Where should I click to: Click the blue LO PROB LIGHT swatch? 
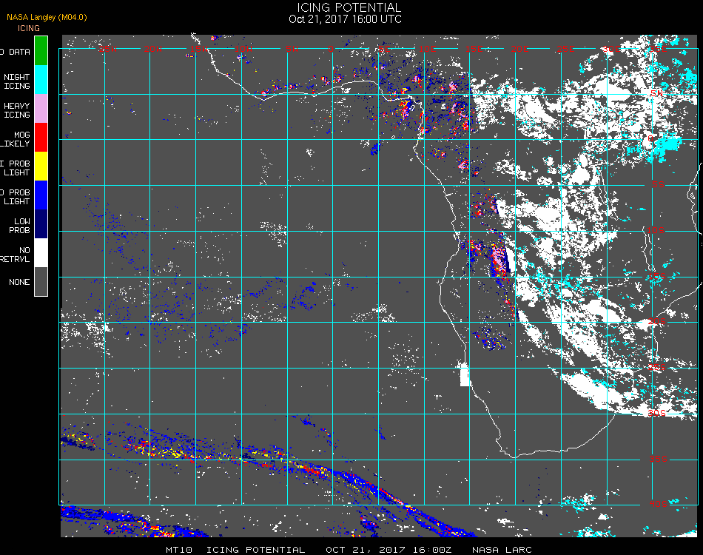point(41,195)
